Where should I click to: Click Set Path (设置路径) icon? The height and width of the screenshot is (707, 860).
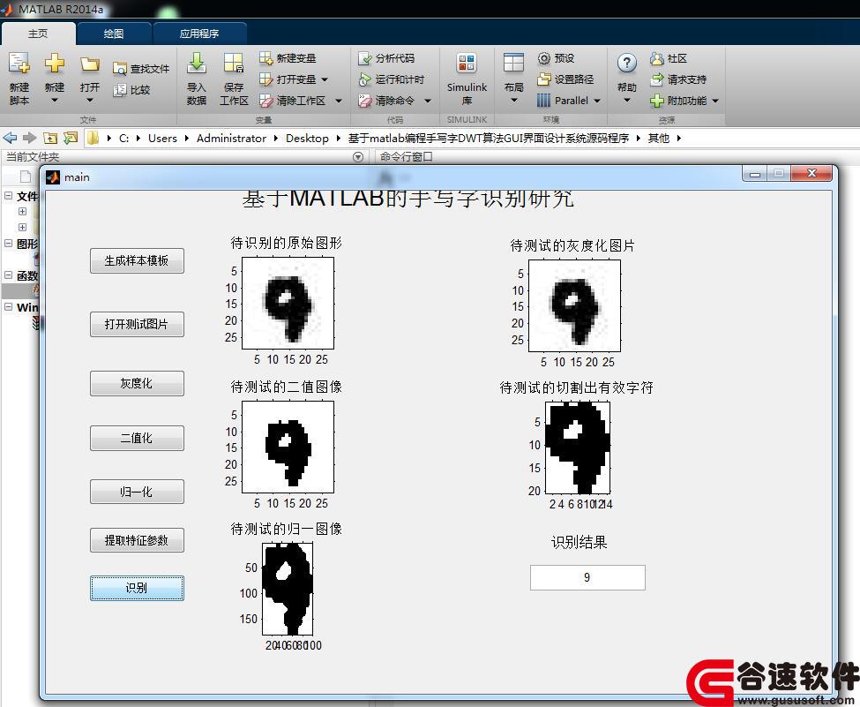(x=543, y=79)
